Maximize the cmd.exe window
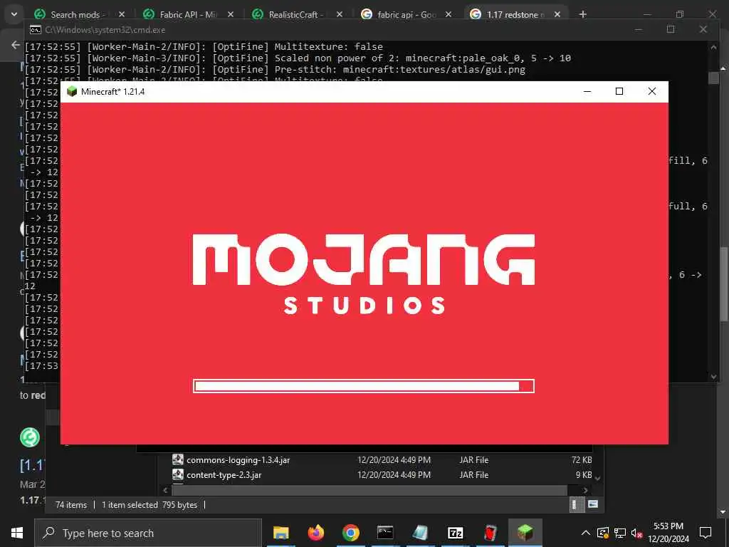This screenshot has height=547, width=729. (671, 29)
